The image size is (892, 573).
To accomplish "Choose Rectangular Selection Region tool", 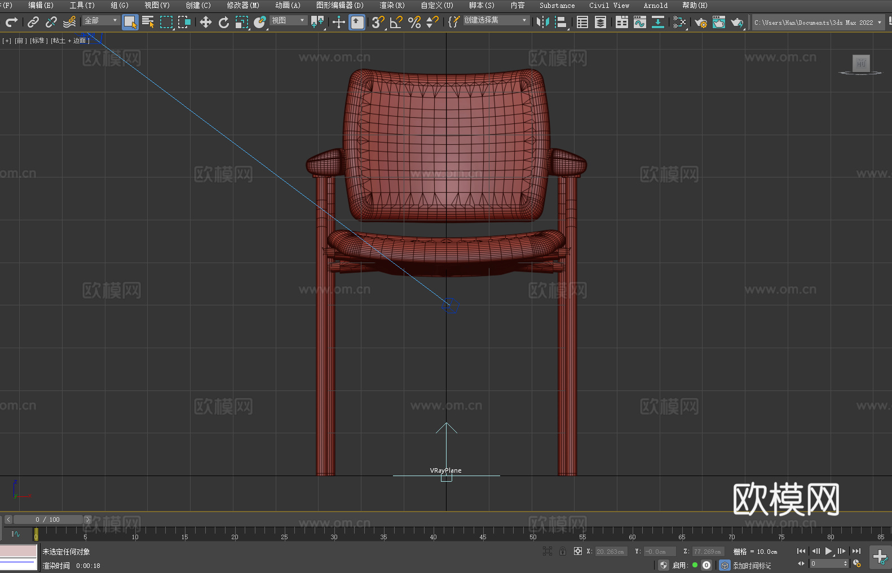I will 166,22.
